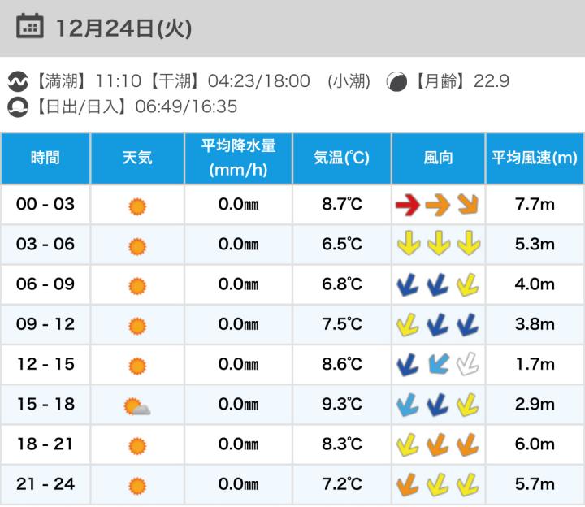
Task: Click the 00 - 03 time cell
Action: [45, 204]
